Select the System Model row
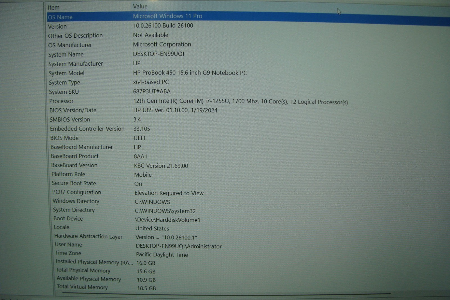Viewport: 450px width, 300px height. 66,73
